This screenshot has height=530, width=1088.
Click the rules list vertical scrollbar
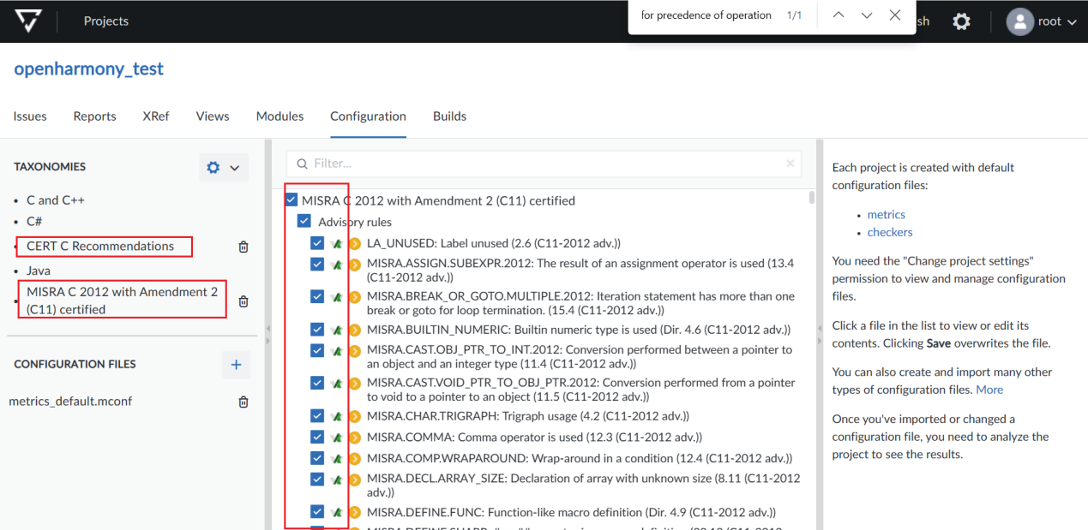(812, 198)
